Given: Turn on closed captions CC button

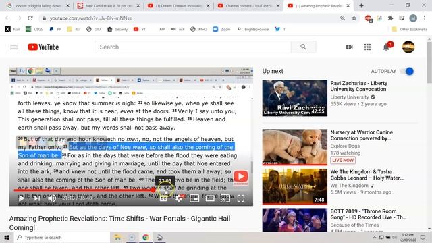Looking at the screenshot, I should pos(163,198).
